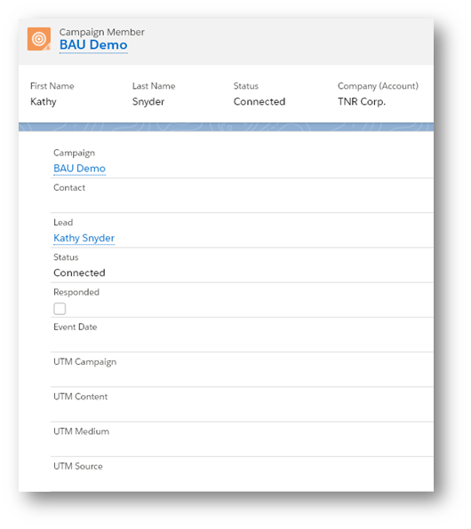Click the blue patterned divider banner

tap(226, 127)
